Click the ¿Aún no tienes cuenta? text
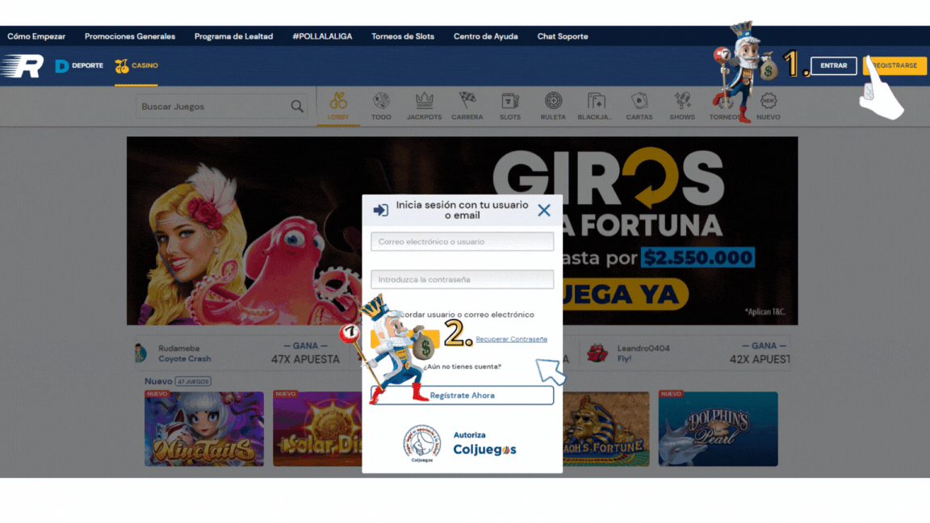 coord(462,366)
